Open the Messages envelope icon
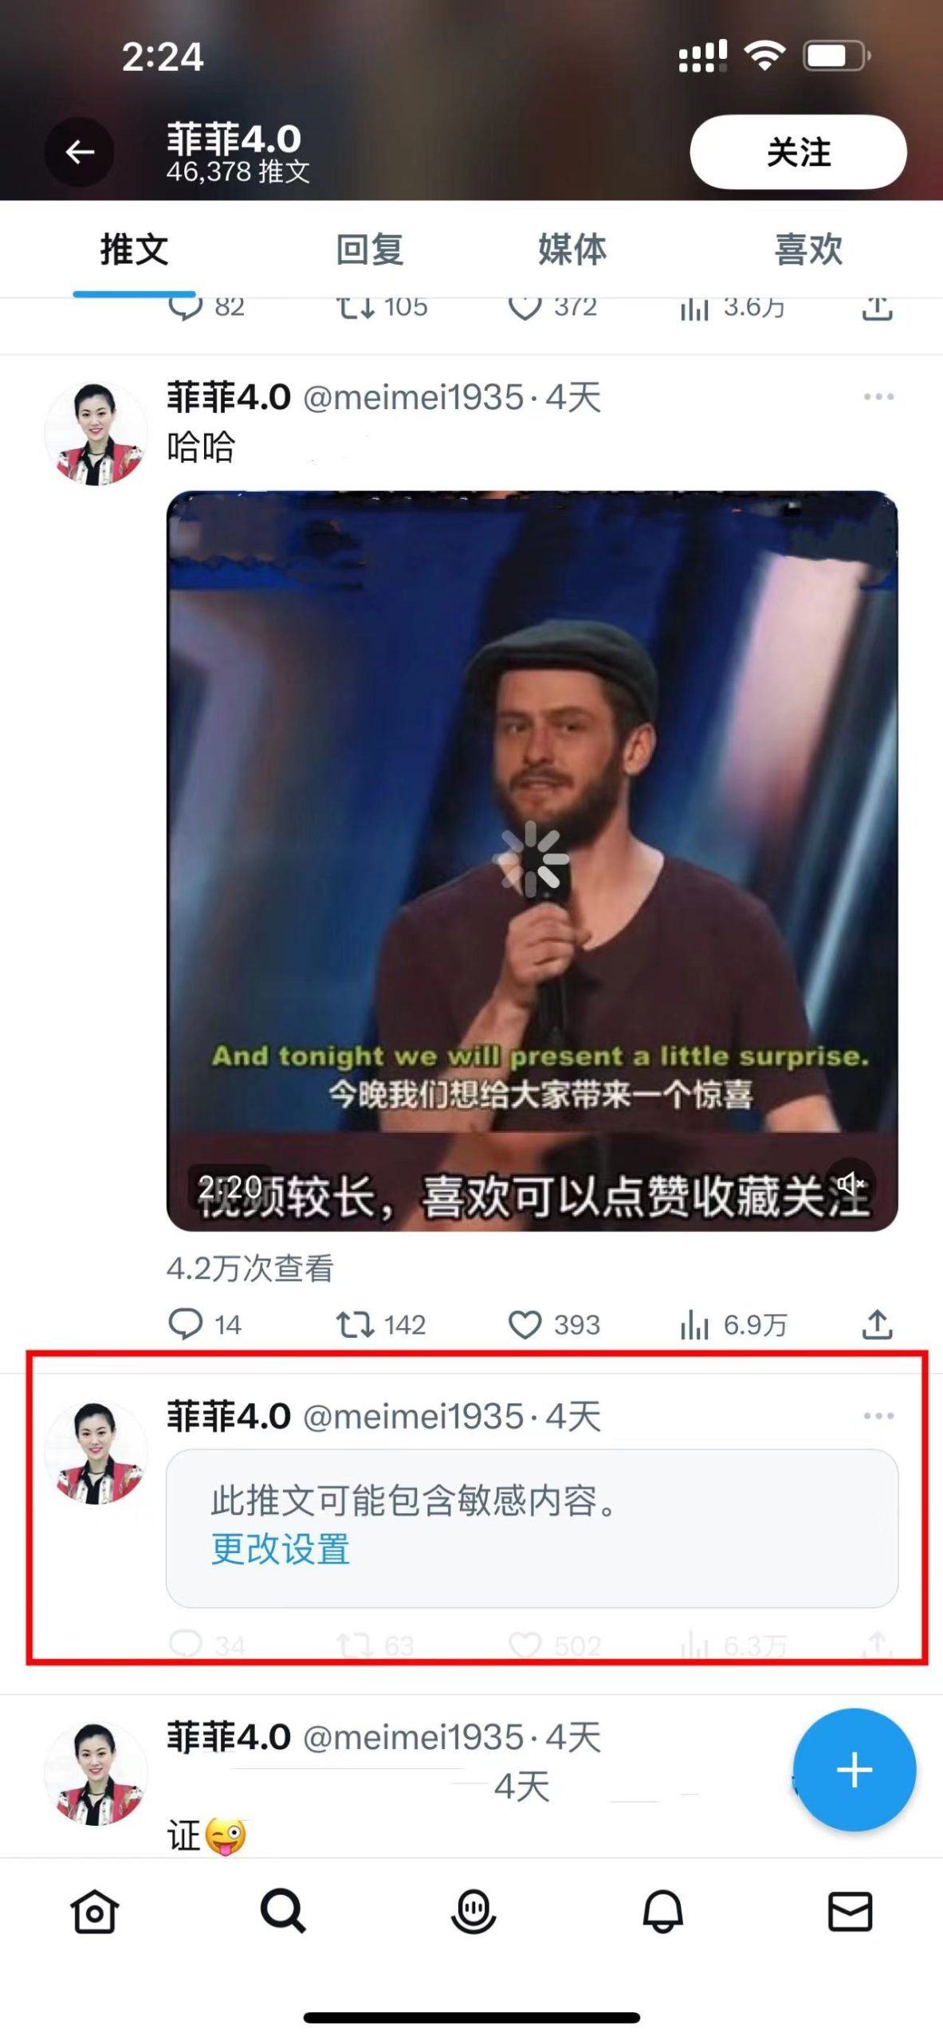 click(851, 1911)
